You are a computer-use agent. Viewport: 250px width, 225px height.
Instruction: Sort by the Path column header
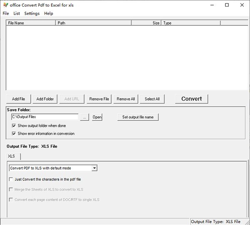[93, 23]
